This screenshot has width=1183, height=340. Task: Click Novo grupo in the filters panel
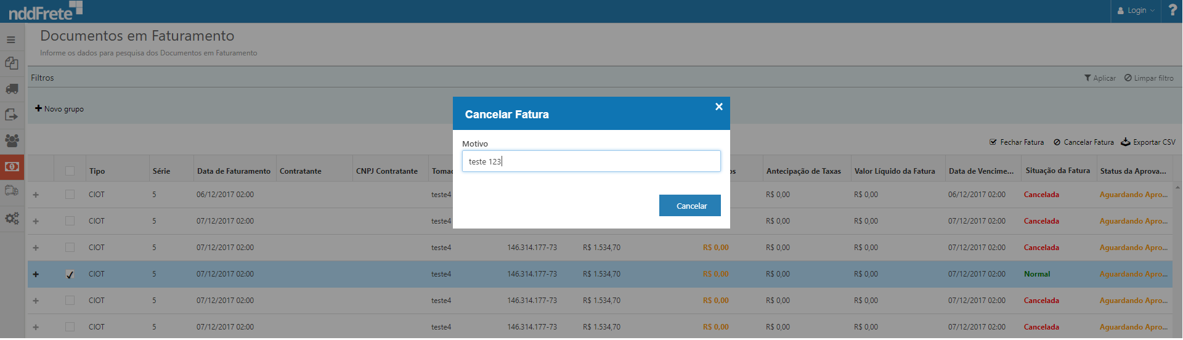point(60,109)
